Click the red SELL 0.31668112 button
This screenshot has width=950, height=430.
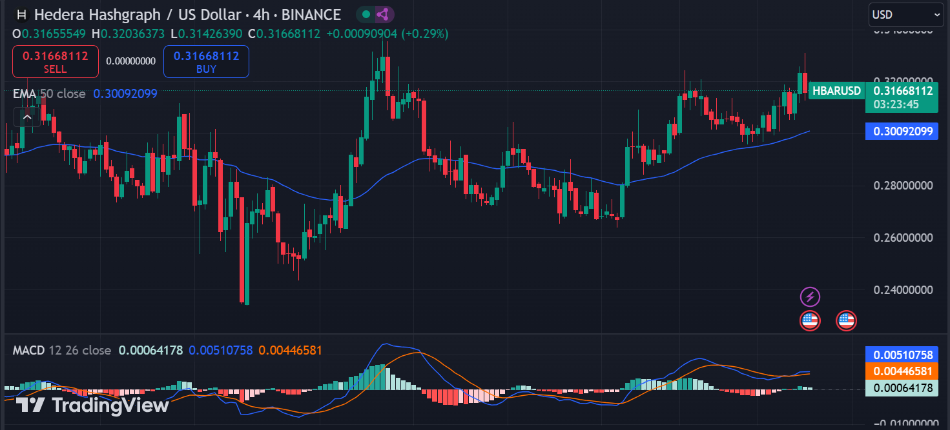pyautogui.click(x=55, y=62)
